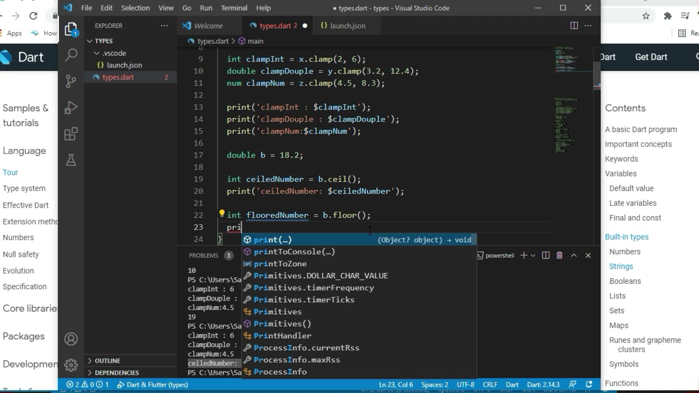Open the Testing flask icon
The image size is (699, 393).
(x=71, y=160)
